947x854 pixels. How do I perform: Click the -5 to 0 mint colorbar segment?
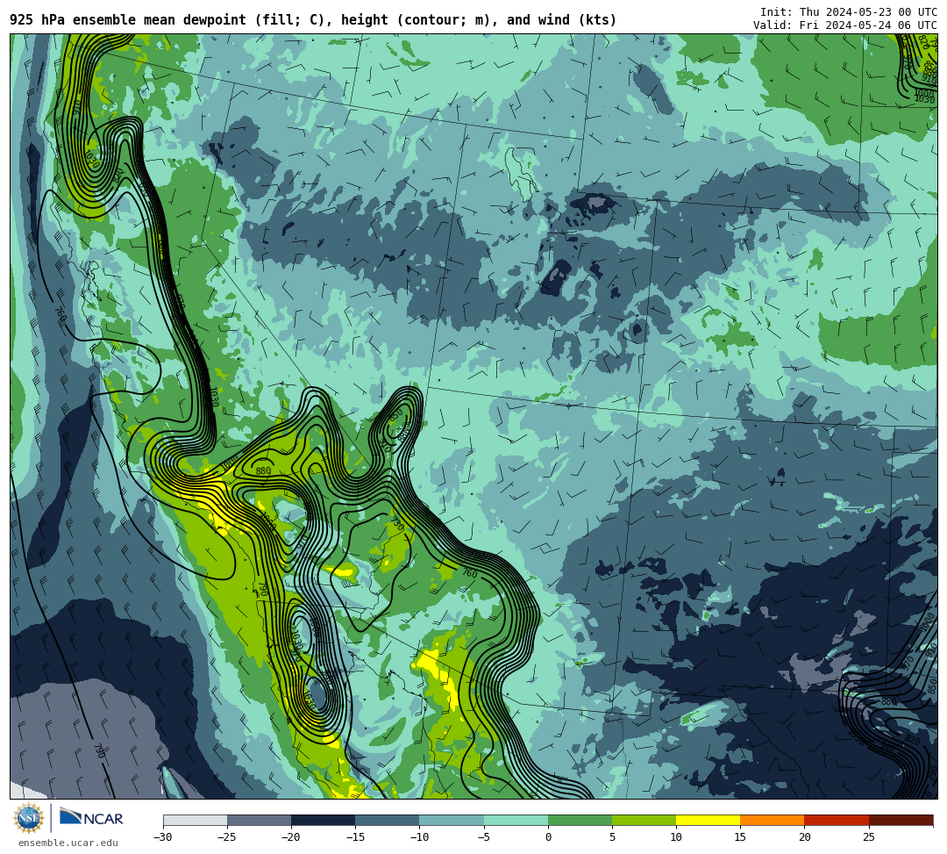tap(516, 820)
